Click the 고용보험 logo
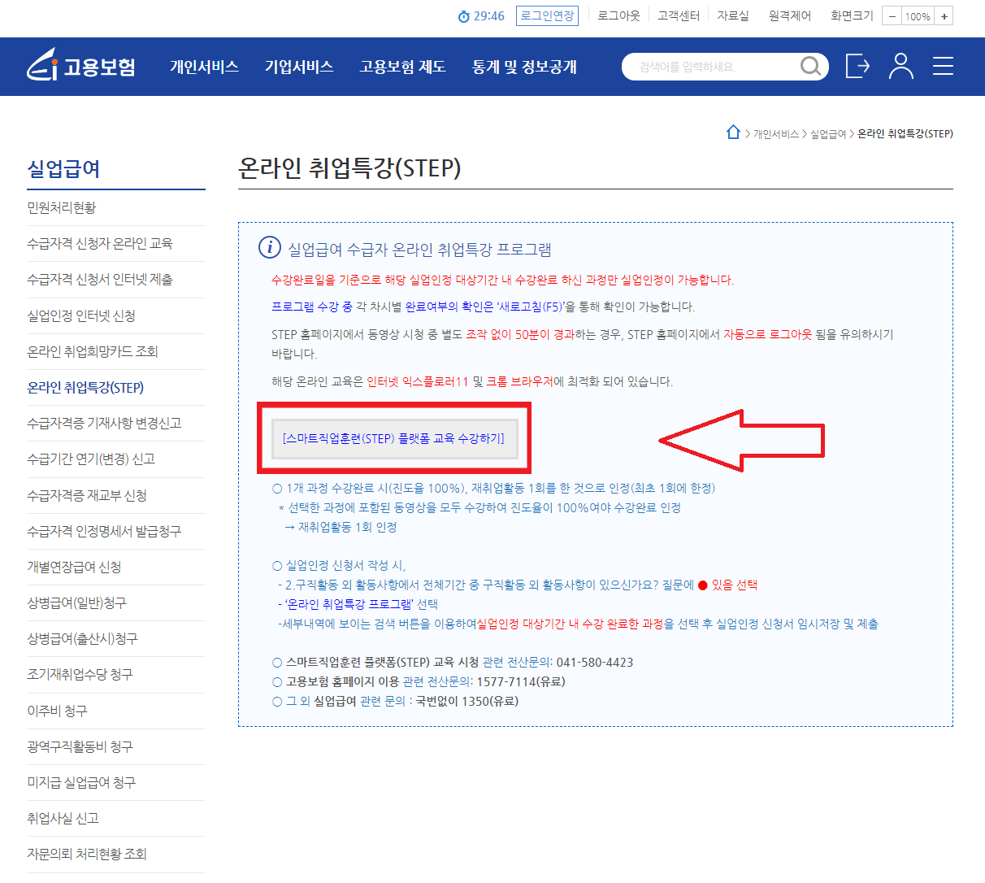The width and height of the screenshot is (985, 883). click(80, 65)
